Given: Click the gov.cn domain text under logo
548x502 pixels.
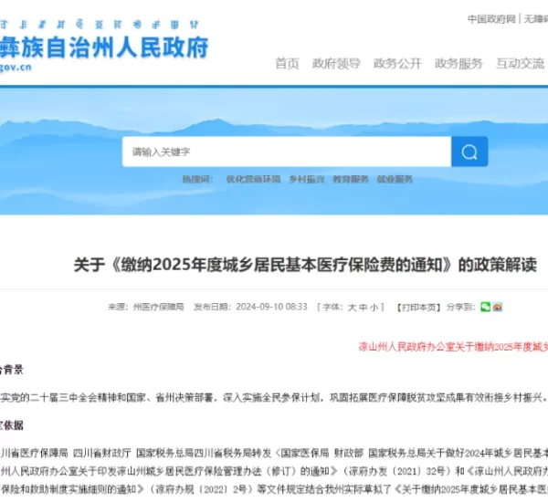Looking at the screenshot, I should click(x=16, y=67).
